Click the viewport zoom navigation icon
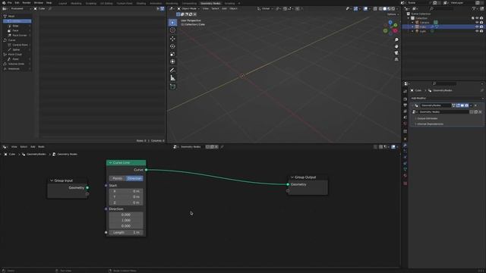The image size is (486, 273). 396,40
